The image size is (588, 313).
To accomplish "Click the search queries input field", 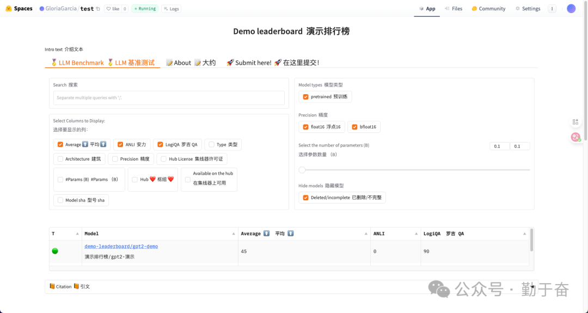I will click(169, 98).
